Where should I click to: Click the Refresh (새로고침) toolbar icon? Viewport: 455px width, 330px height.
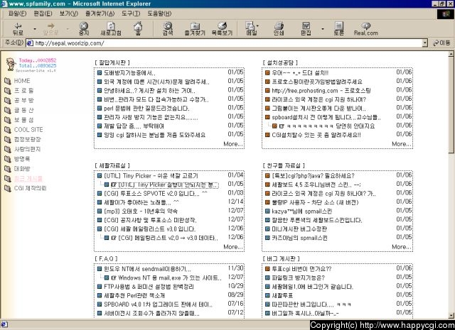pyautogui.click(x=111, y=28)
